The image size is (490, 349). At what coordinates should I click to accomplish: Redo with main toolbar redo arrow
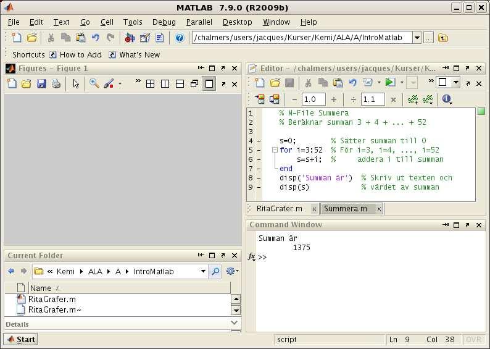(110, 38)
